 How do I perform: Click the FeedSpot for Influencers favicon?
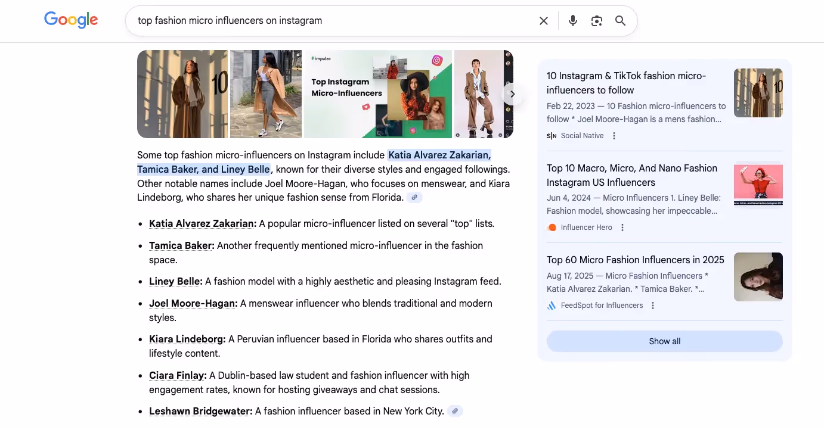click(552, 306)
